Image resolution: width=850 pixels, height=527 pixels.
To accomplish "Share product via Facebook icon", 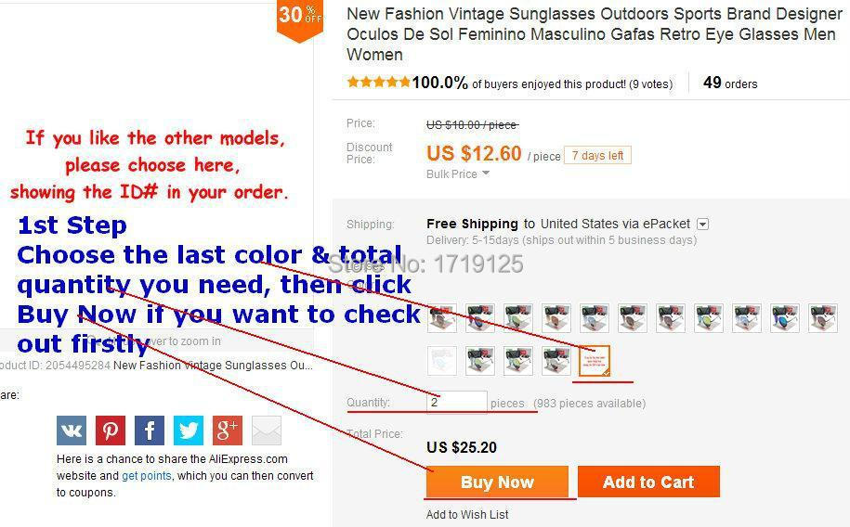I will click(149, 431).
